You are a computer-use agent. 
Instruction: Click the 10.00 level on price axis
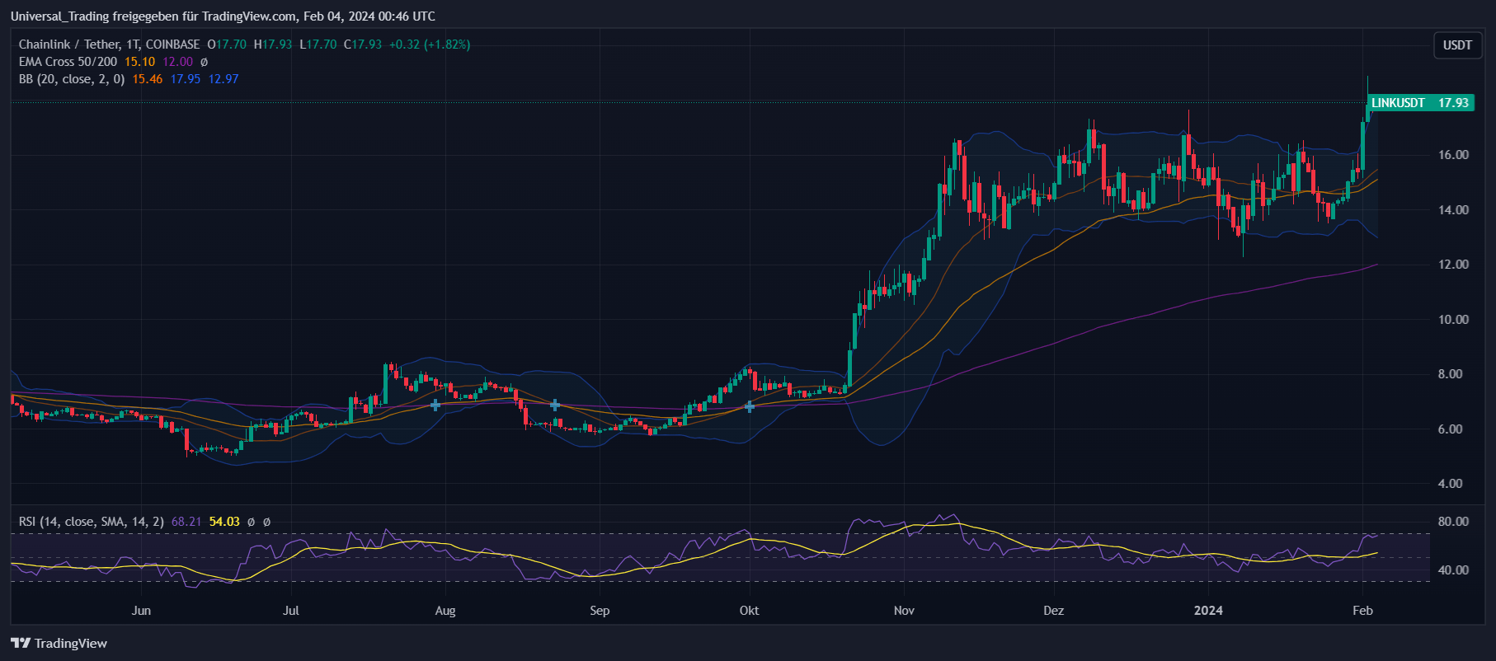[1453, 320]
